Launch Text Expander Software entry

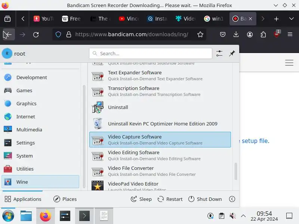coord(160,76)
